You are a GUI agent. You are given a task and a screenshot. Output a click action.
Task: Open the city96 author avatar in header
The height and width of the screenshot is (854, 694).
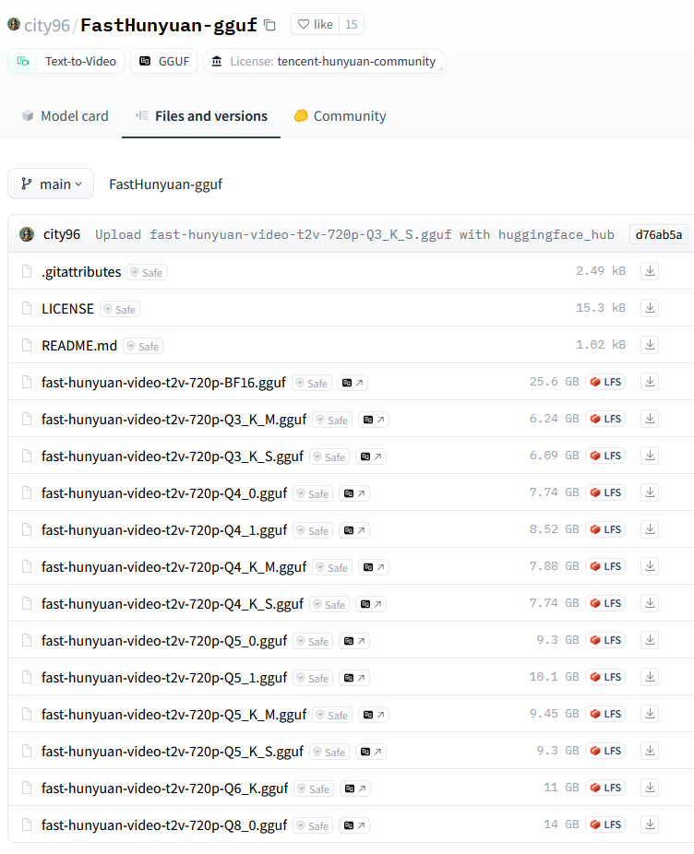click(14, 25)
